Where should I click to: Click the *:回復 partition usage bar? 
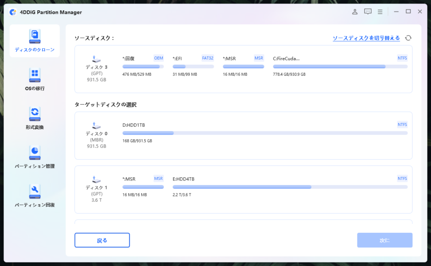(143, 66)
